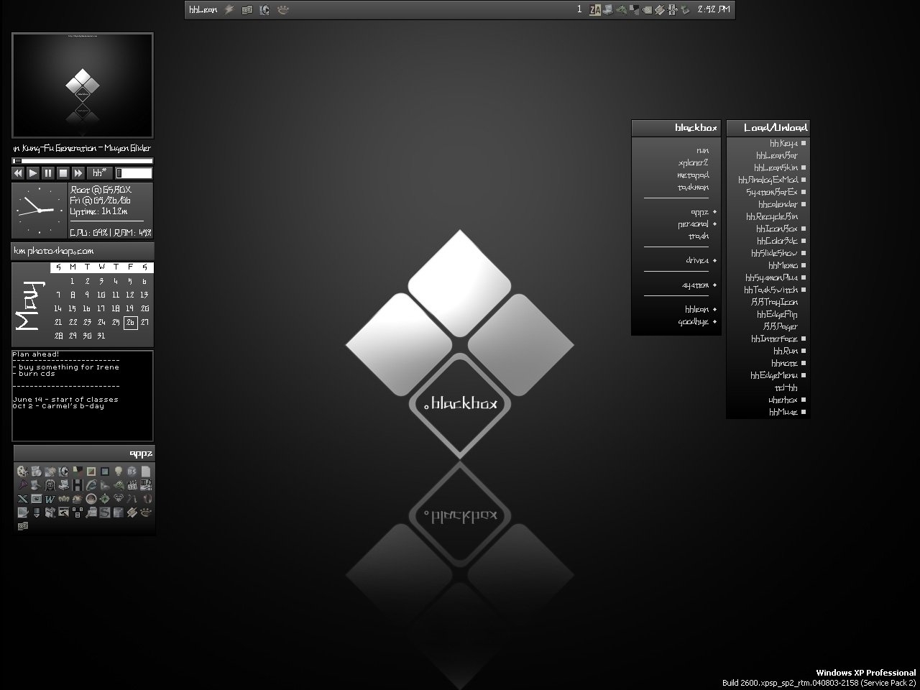Click the paw print icon in top toolbar
Image resolution: width=920 pixels, height=690 pixels.
[283, 9]
